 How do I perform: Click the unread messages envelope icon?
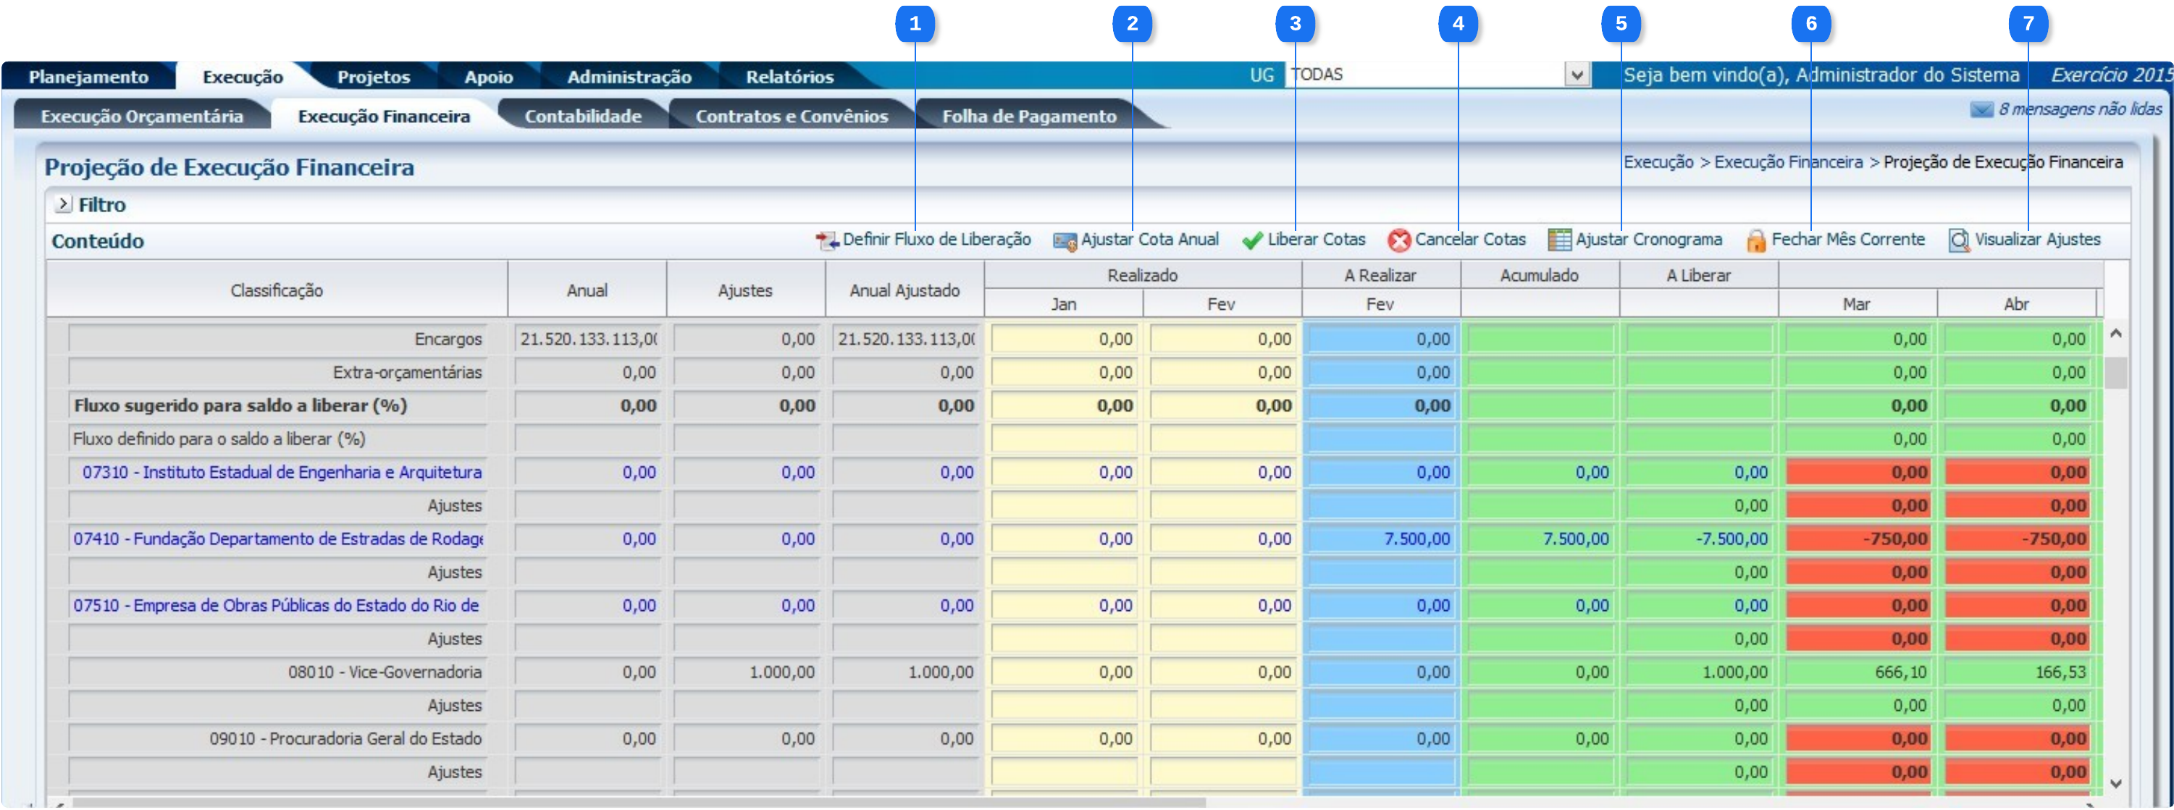click(x=1981, y=110)
